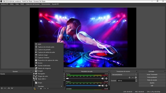
Task: Open the Perfil menu
Action: click(22, 4)
